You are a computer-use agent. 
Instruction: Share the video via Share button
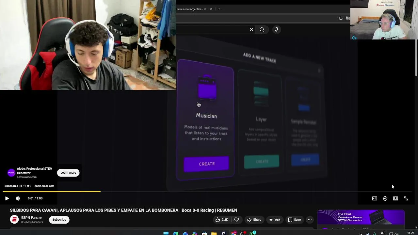[254, 220]
